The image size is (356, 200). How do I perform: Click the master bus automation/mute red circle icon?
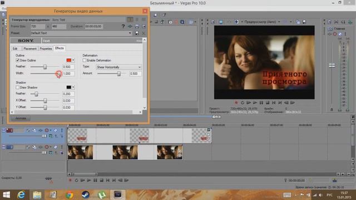tap(335, 34)
